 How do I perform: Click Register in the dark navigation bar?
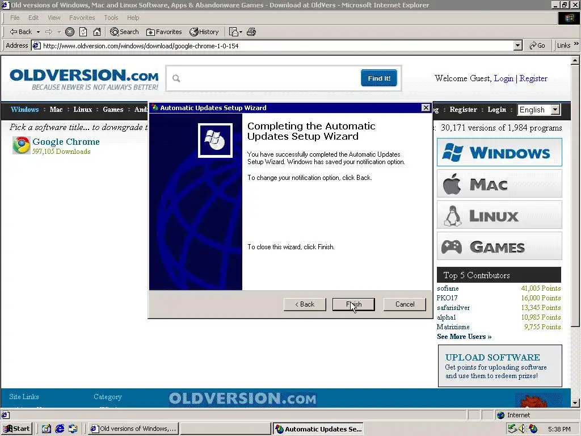click(463, 110)
